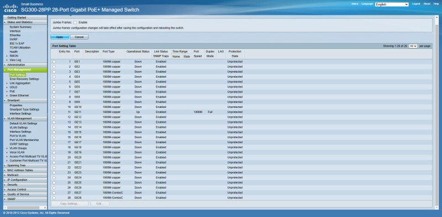Open TCAM Utilization page
This screenshot has height=217, width=442.
tap(20, 47)
